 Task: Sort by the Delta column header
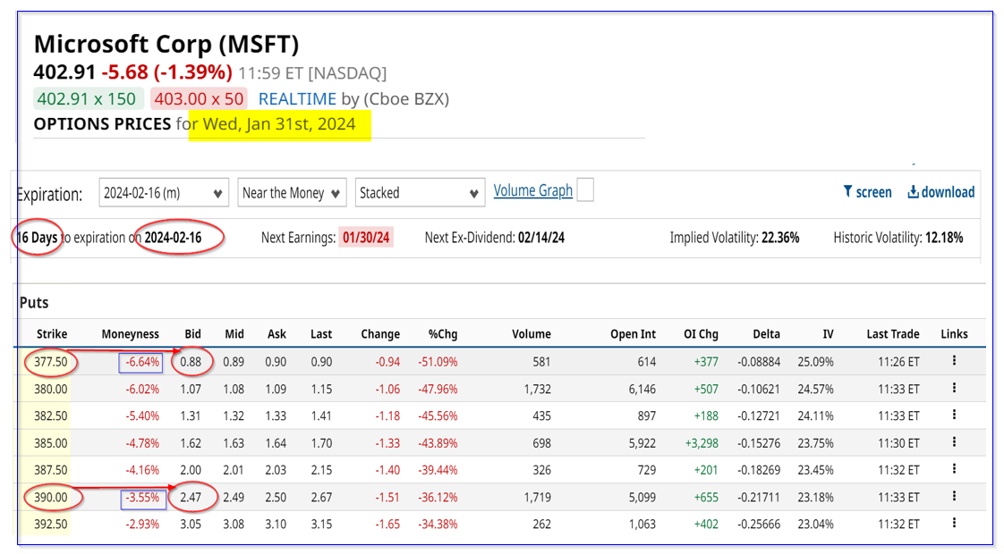[767, 334]
